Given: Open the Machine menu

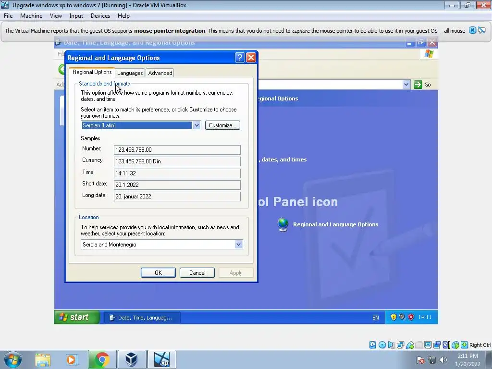Looking at the screenshot, I should (31, 16).
